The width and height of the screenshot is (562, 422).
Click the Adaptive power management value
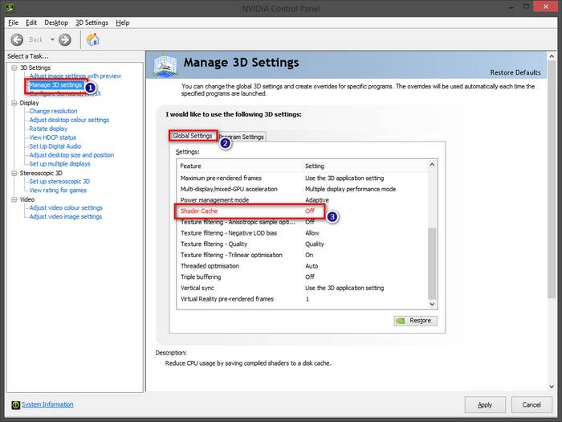(317, 200)
